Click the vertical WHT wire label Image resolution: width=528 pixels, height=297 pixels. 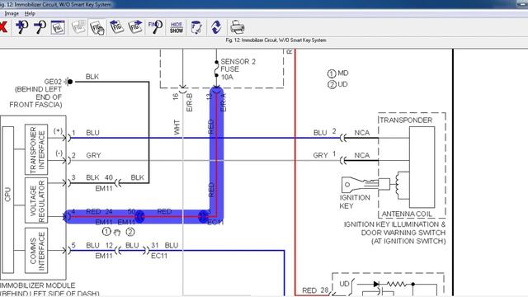[177, 127]
